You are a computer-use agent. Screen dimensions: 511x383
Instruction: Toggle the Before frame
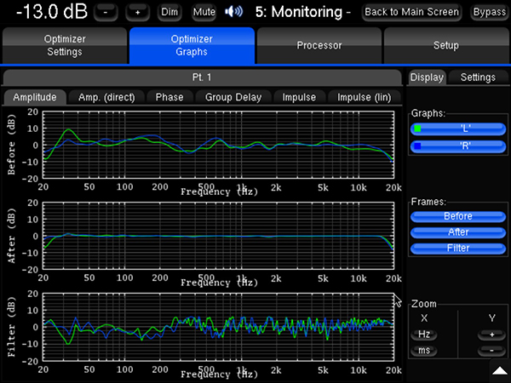(x=458, y=216)
